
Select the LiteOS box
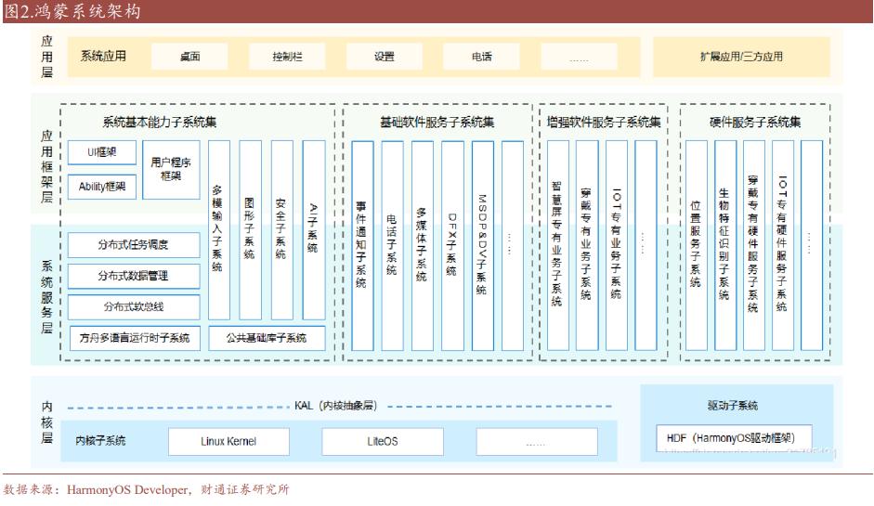coord(383,441)
